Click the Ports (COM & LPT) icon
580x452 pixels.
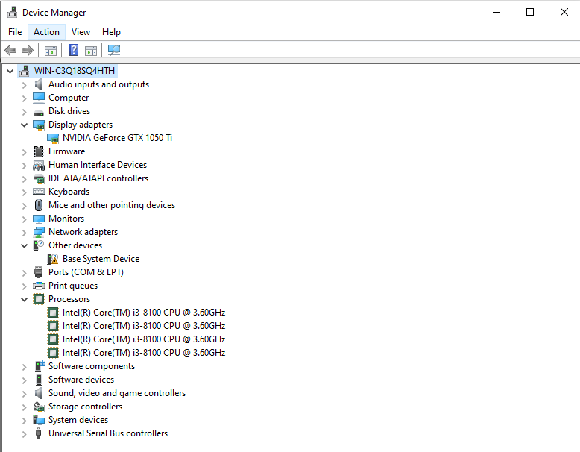click(x=39, y=272)
